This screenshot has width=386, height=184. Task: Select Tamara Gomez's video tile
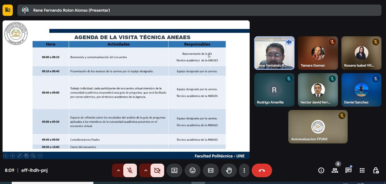[x=318, y=53]
